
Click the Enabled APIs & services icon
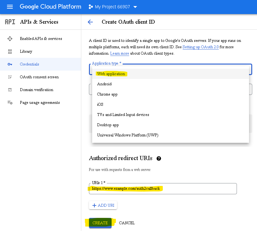[10, 39]
